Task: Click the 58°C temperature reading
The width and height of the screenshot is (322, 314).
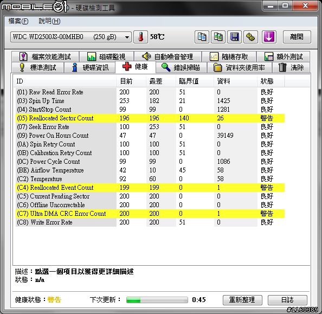Action: point(157,37)
